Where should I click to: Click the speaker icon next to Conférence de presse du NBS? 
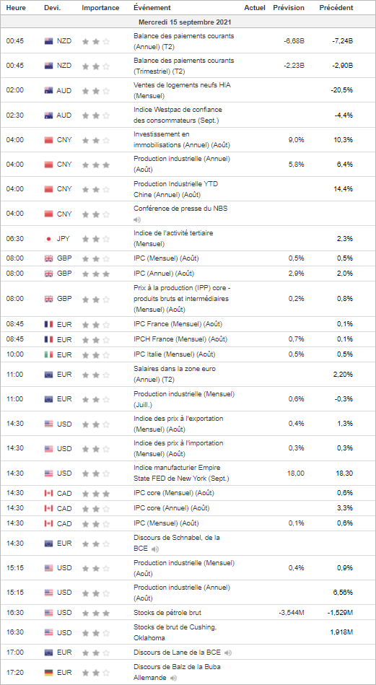[137, 219]
